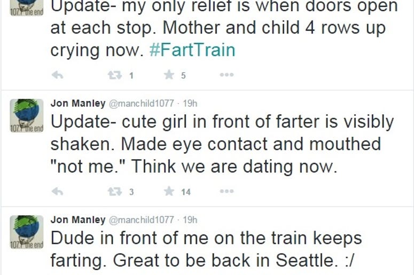Open @manchild1077 handle on bottom tweet
Viewport: 414px width, 275px height.
[142, 219]
